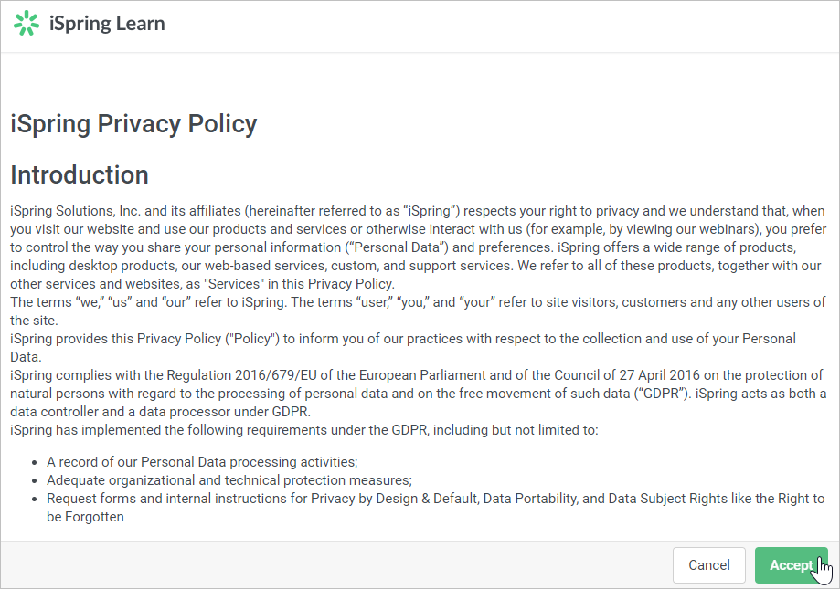
Task: Click the iSpring Privacy Policy heading
Action: click(x=134, y=124)
